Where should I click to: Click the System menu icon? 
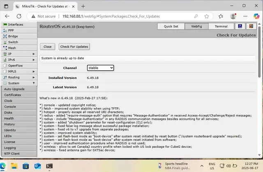(x=5, y=83)
